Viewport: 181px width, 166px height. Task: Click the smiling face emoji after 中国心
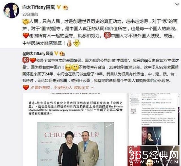pyautogui.click(x=76, y=67)
